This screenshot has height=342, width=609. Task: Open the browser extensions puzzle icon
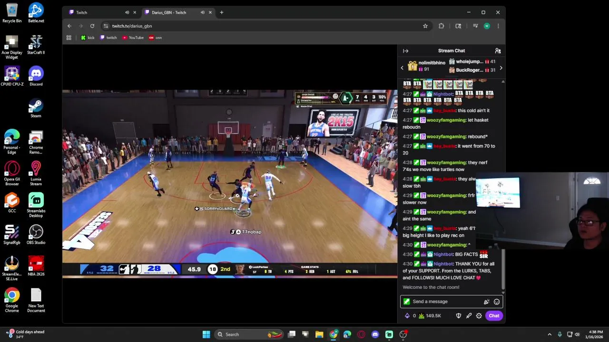pyautogui.click(x=442, y=26)
